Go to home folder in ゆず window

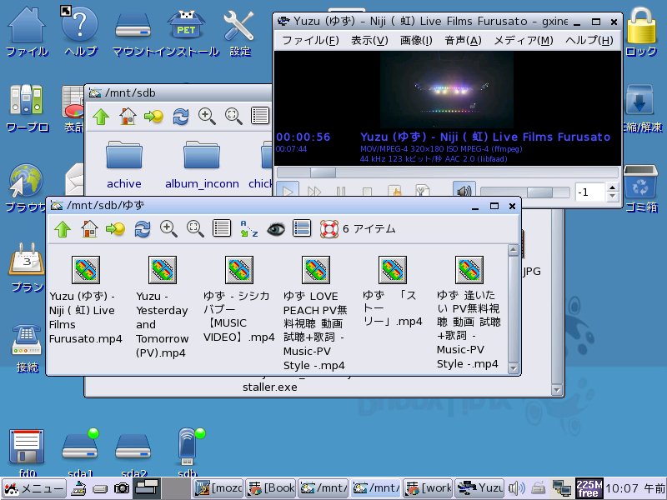click(88, 228)
